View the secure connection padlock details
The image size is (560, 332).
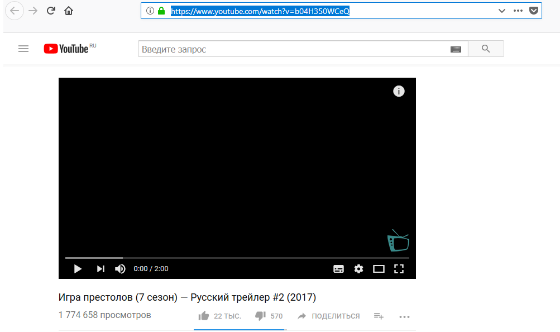(x=161, y=11)
